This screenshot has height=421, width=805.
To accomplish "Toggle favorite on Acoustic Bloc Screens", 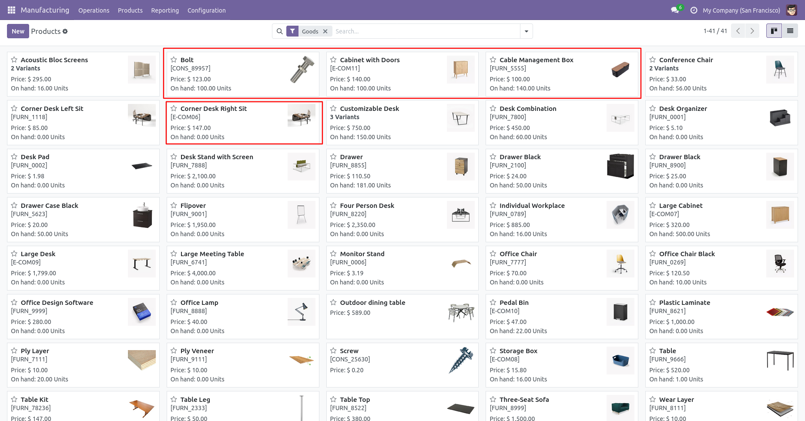I will tap(14, 60).
